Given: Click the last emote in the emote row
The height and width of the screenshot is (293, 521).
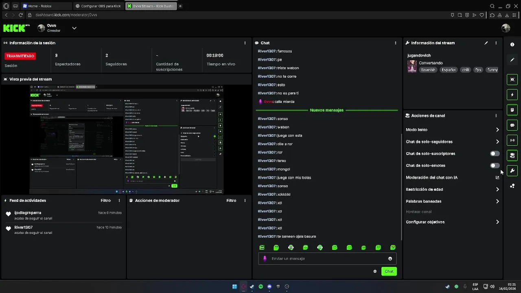Looking at the screenshot, I should (x=393, y=247).
